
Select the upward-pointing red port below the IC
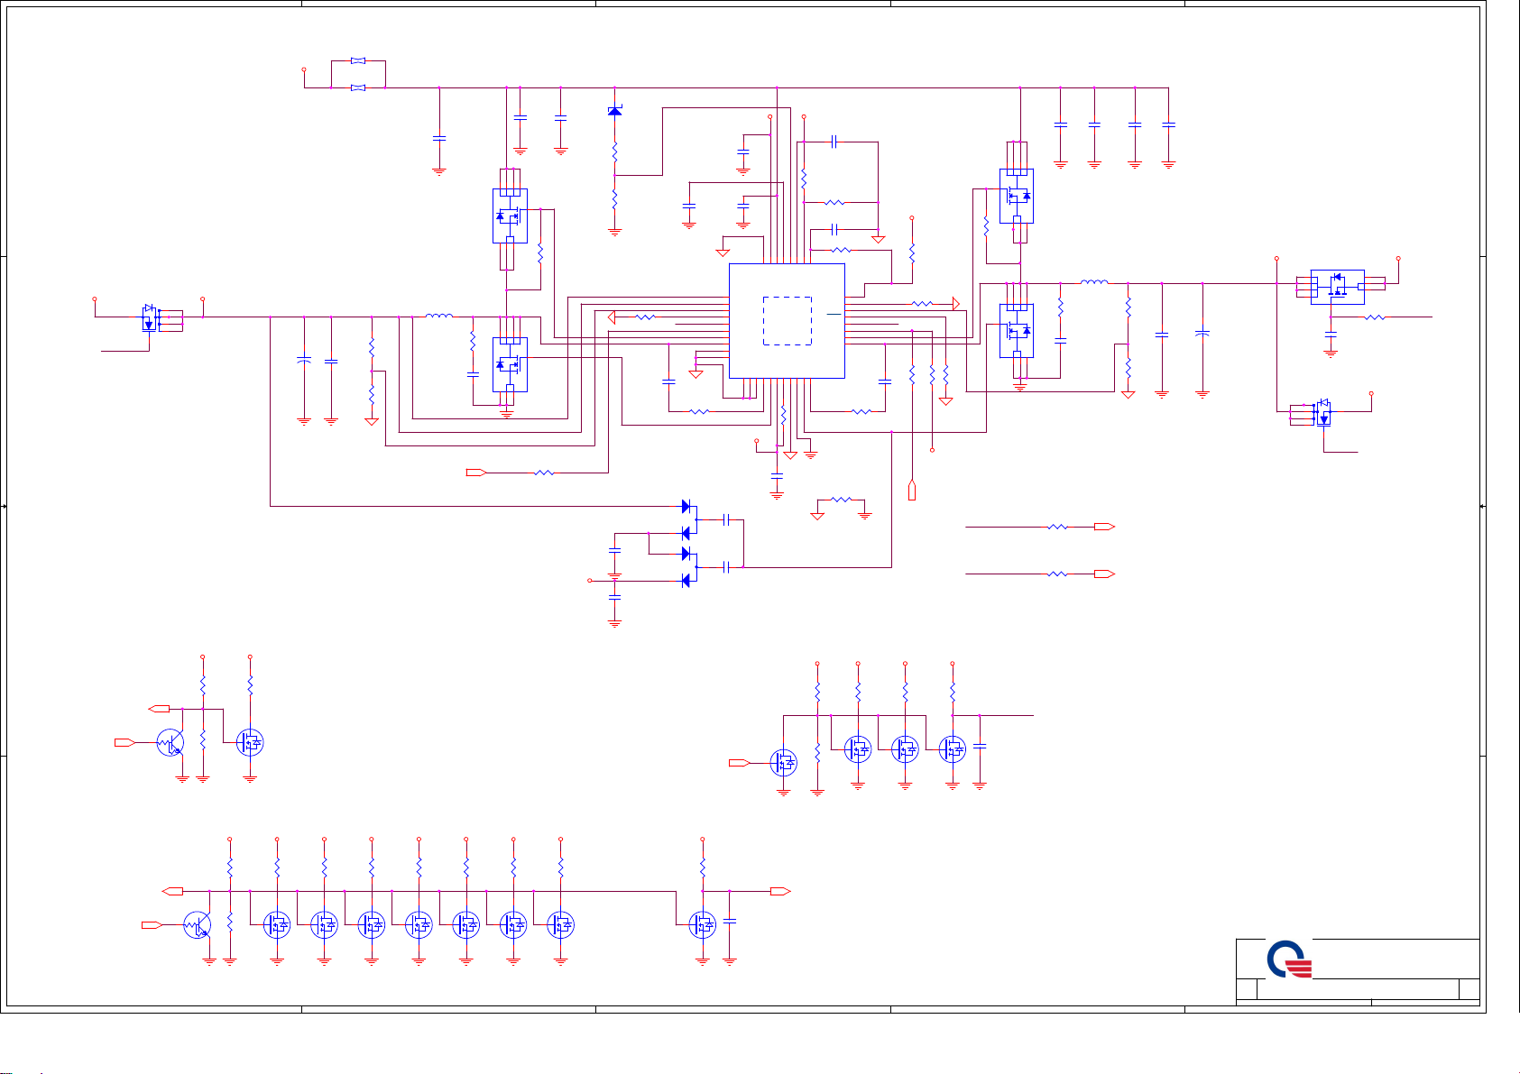point(912,491)
